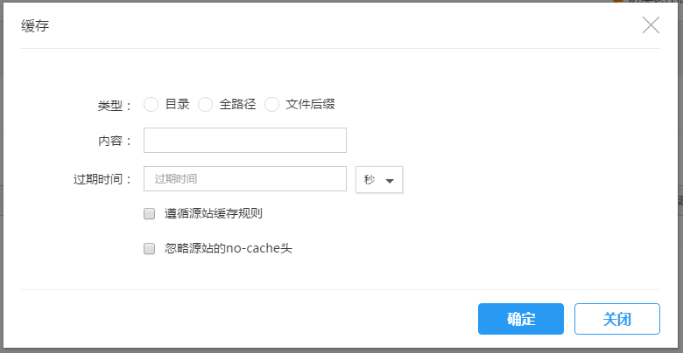Click the 遵循源站缓存规则 label text

pos(214,213)
